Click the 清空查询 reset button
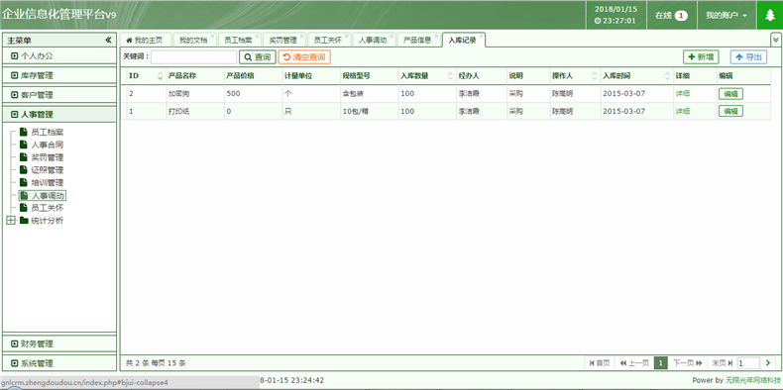 (304, 57)
